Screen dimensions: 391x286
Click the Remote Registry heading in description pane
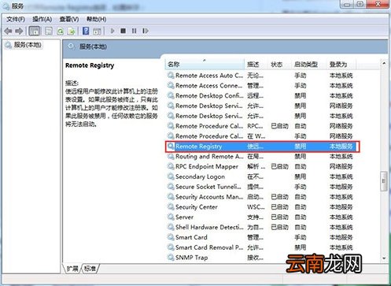pyautogui.click(x=90, y=65)
